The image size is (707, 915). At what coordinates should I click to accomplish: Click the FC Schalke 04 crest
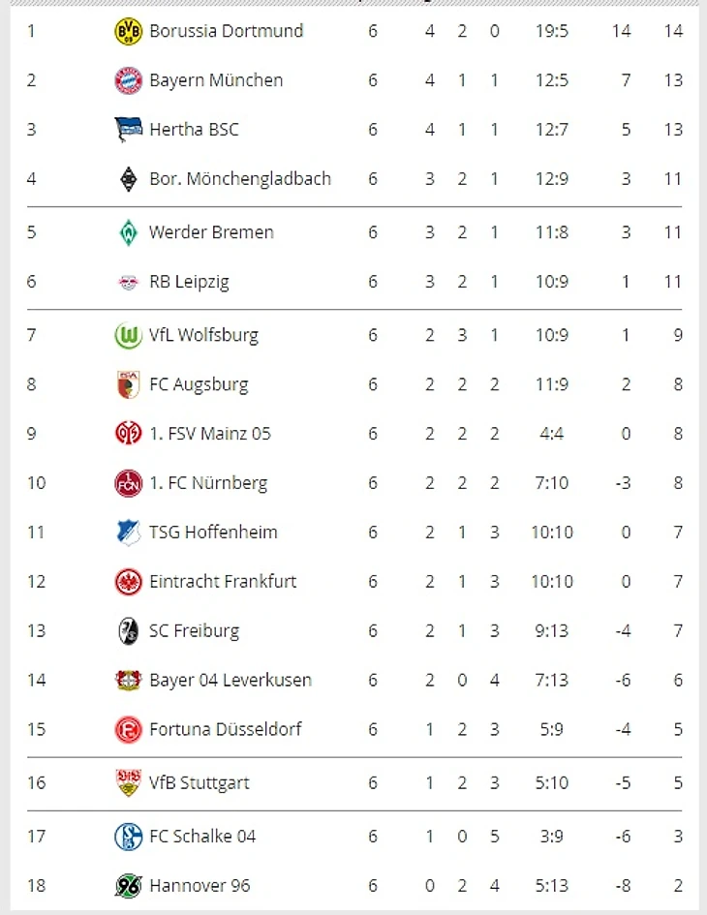pyautogui.click(x=128, y=837)
